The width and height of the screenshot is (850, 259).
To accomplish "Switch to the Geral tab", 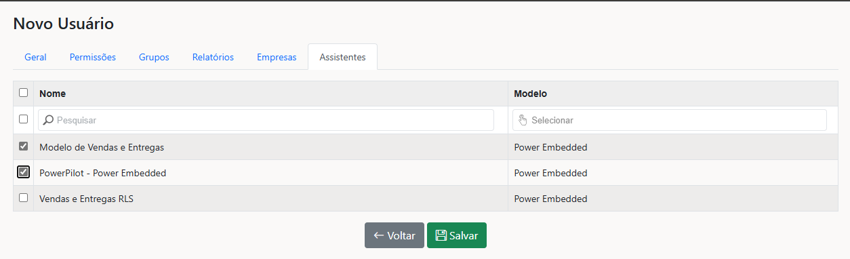I will 35,57.
